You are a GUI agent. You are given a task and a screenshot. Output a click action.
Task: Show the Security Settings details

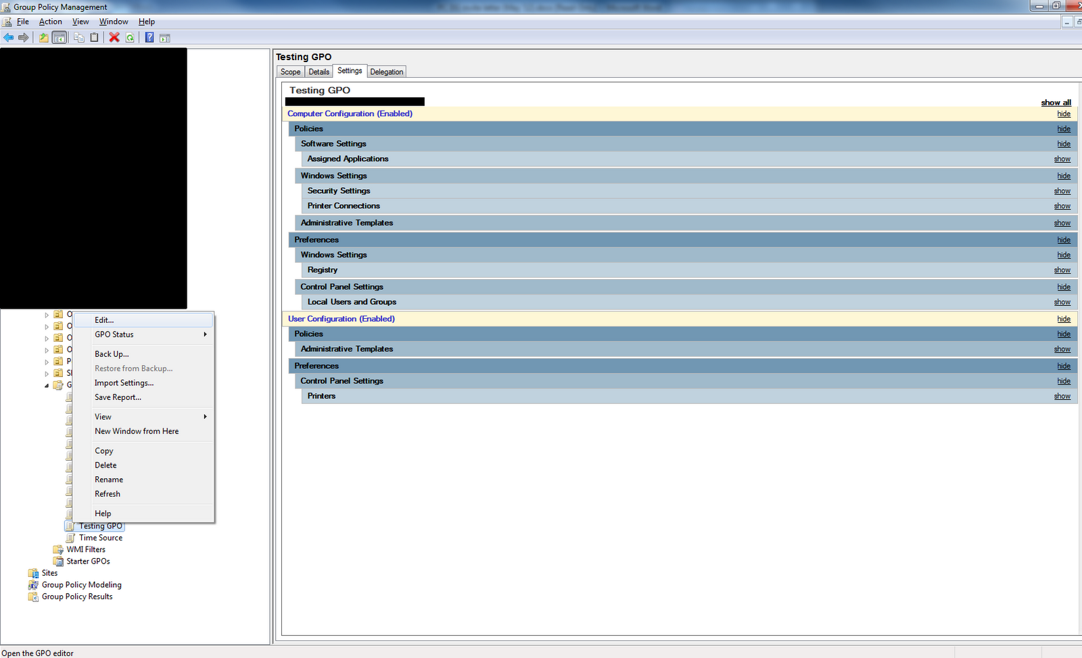[1062, 191]
